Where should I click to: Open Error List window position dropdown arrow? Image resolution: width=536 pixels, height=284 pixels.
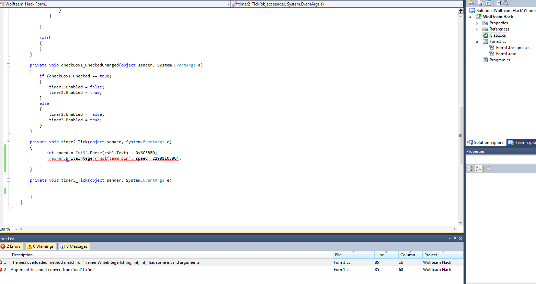click(x=450, y=238)
